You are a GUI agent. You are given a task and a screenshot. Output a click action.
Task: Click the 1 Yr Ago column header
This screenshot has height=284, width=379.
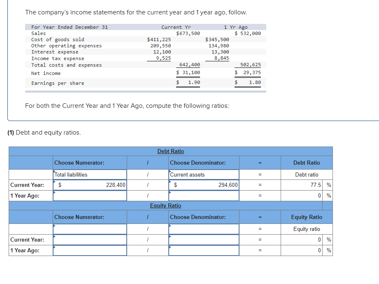pyautogui.click(x=236, y=27)
